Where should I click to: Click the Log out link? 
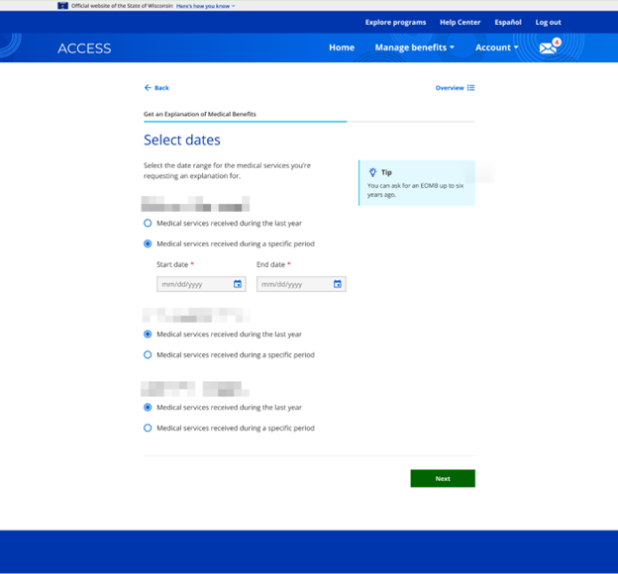548,22
